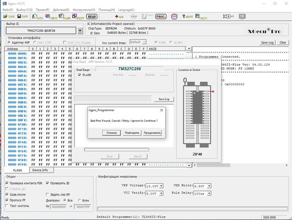Click the TMS27C256 @DIP28 chip select button

point(41,31)
